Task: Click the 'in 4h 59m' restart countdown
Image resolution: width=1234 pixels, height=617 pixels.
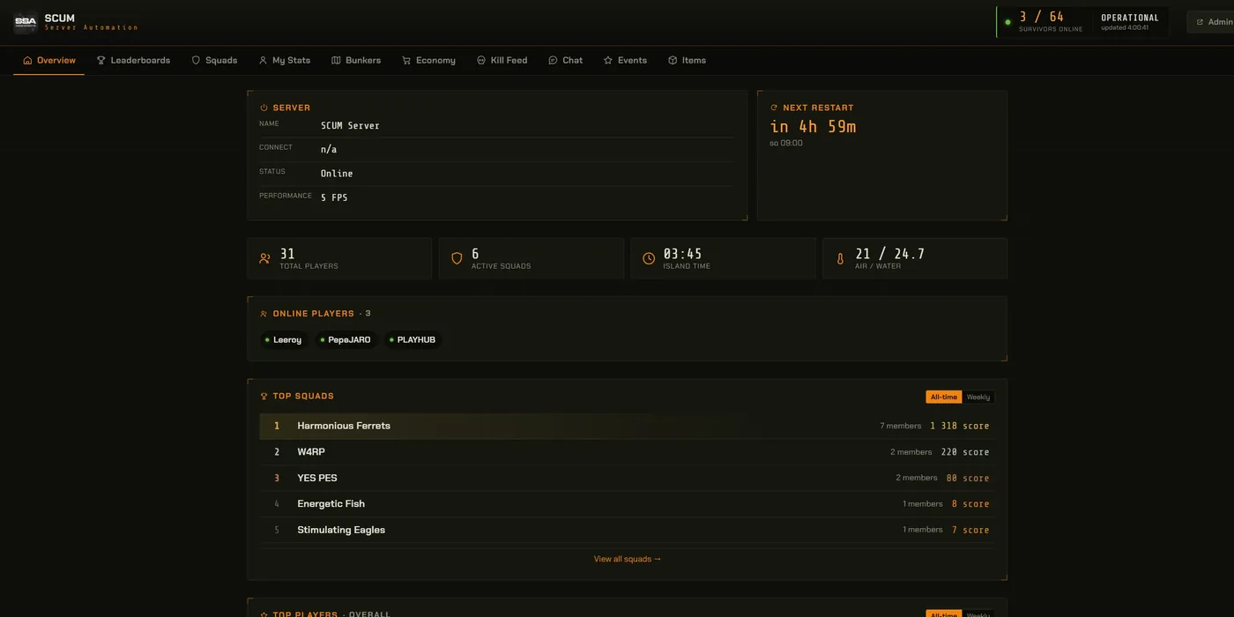Action: click(813, 126)
